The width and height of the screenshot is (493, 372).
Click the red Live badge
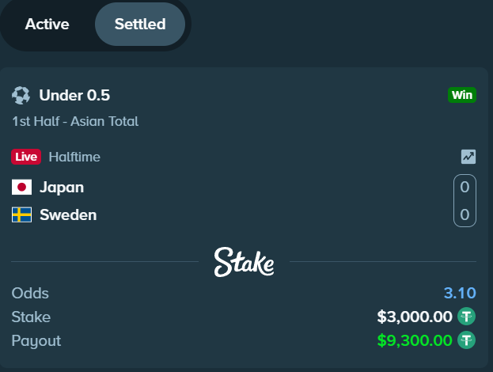26,157
